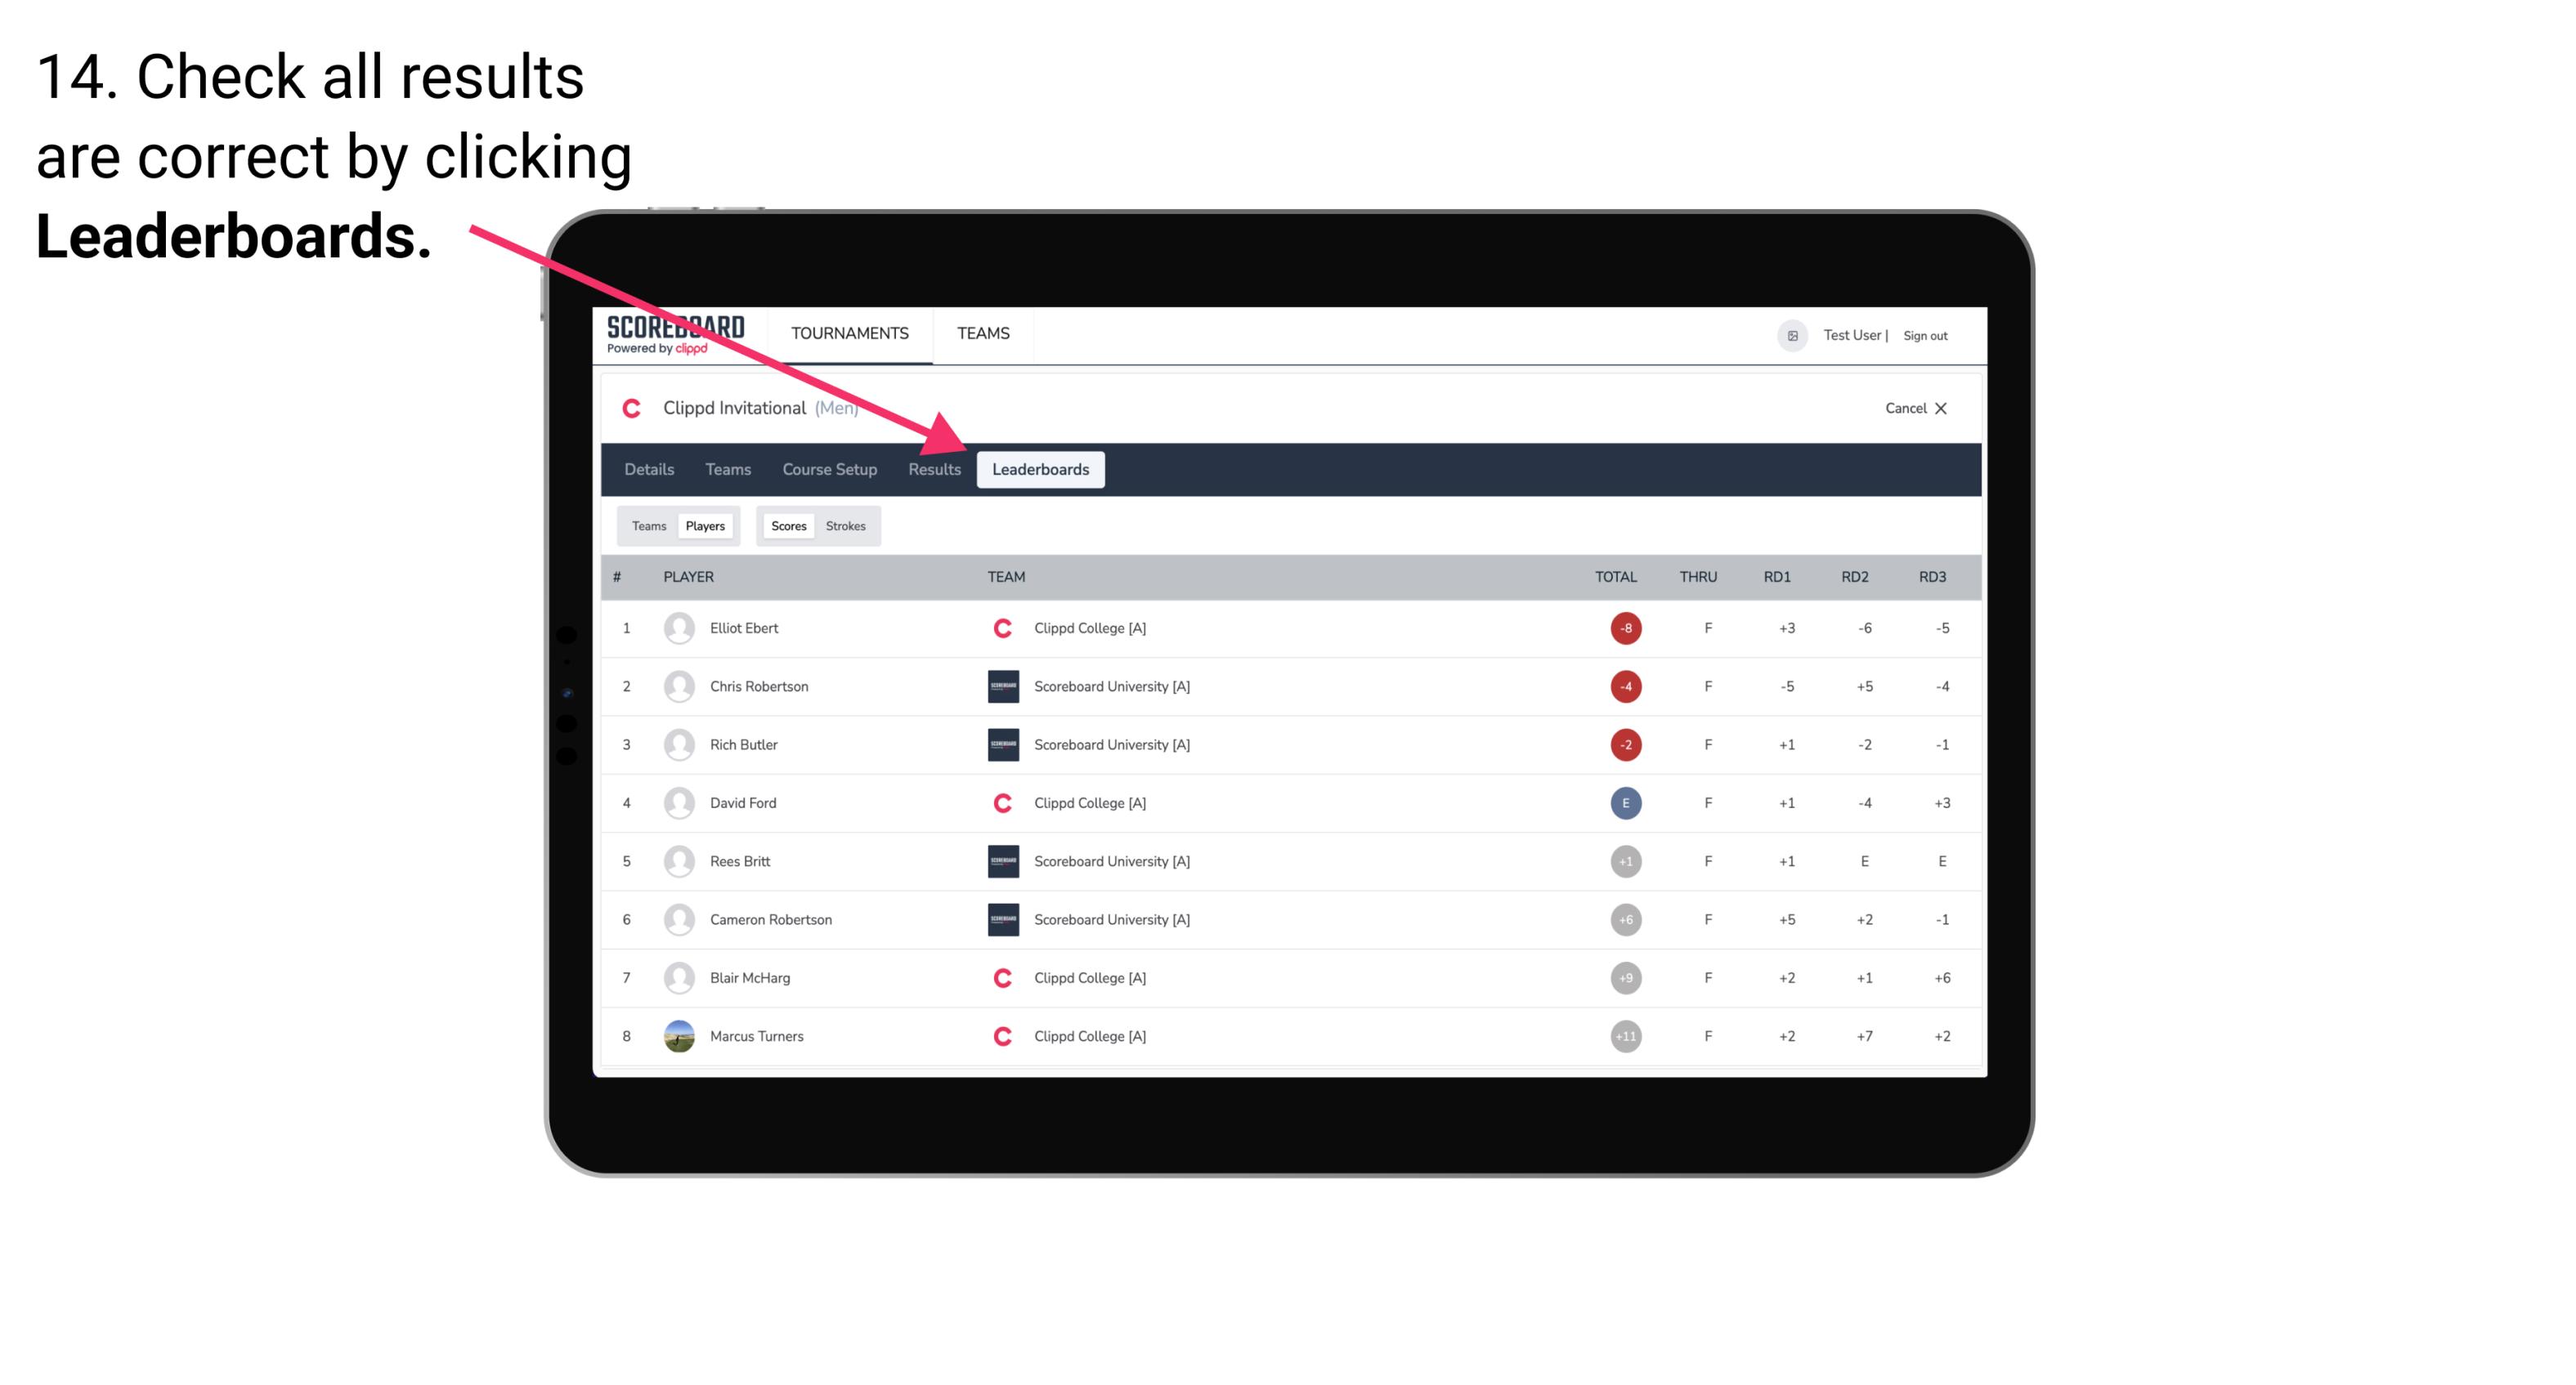2576x1385 pixels.
Task: Expand the Strokes tab filter
Action: coord(844,524)
